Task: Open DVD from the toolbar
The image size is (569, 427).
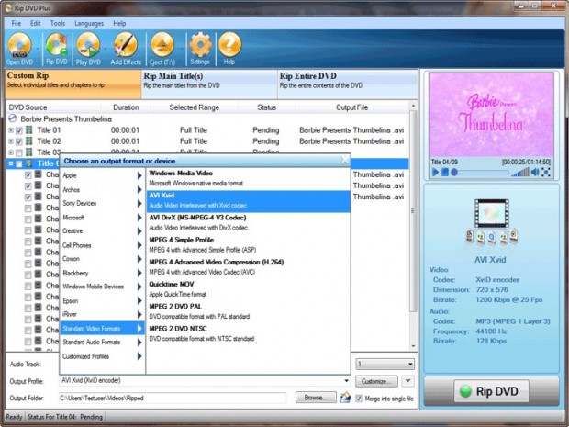Action: [x=19, y=49]
